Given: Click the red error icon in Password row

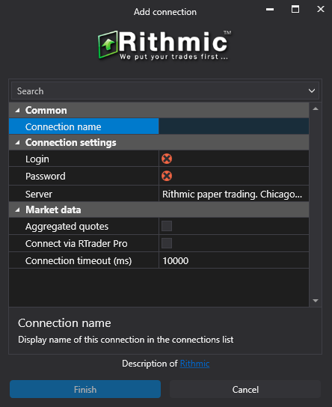Looking at the screenshot, I should pos(167,176).
